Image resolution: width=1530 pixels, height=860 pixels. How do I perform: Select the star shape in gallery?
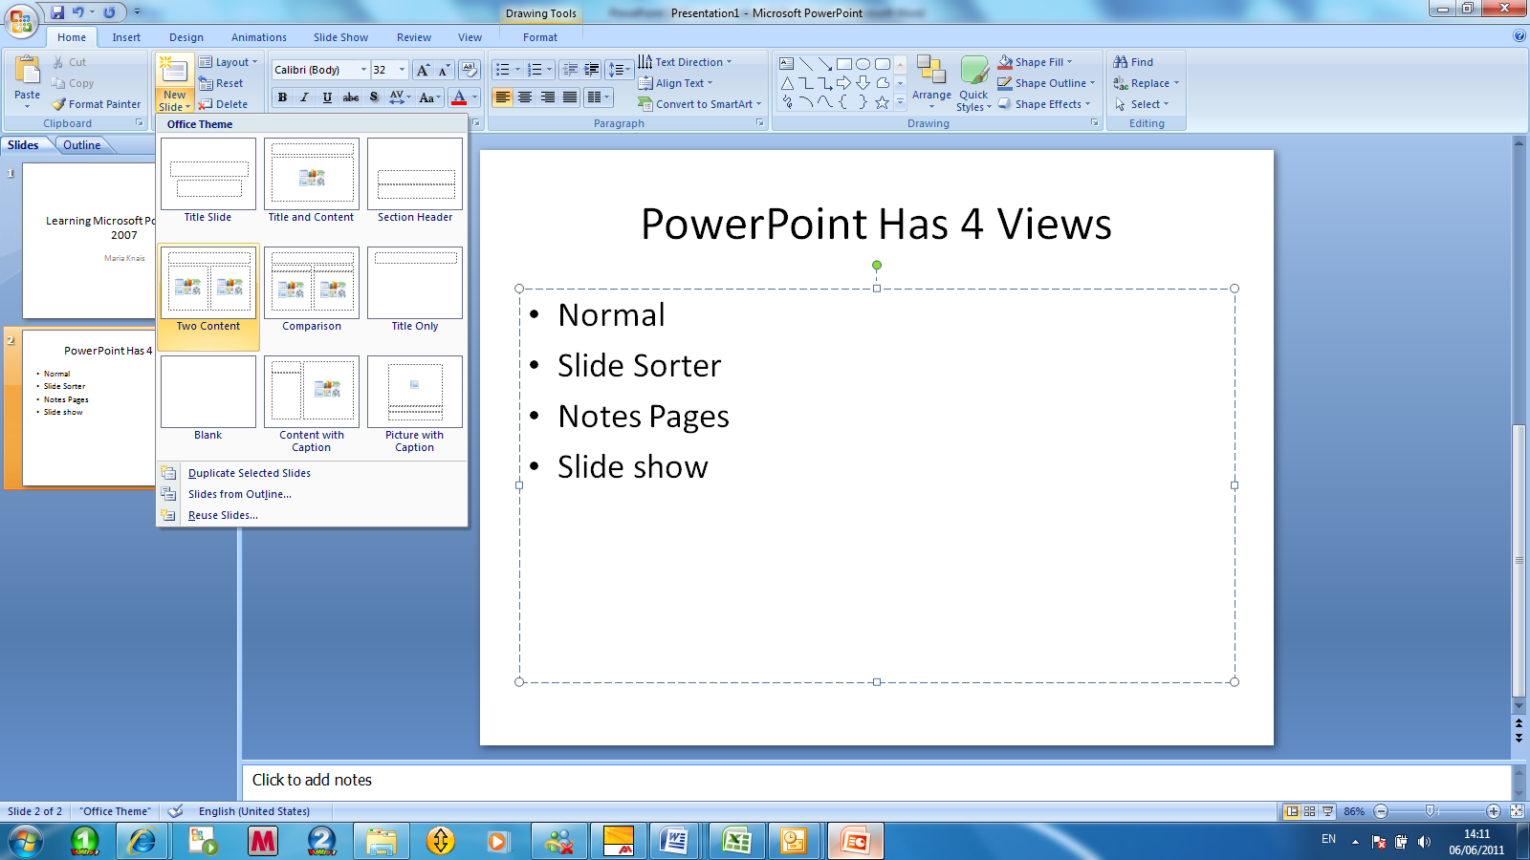(882, 102)
